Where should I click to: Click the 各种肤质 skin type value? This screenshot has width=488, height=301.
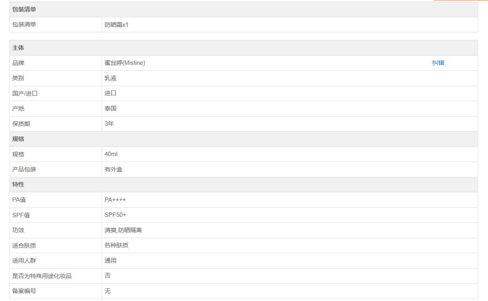116,245
